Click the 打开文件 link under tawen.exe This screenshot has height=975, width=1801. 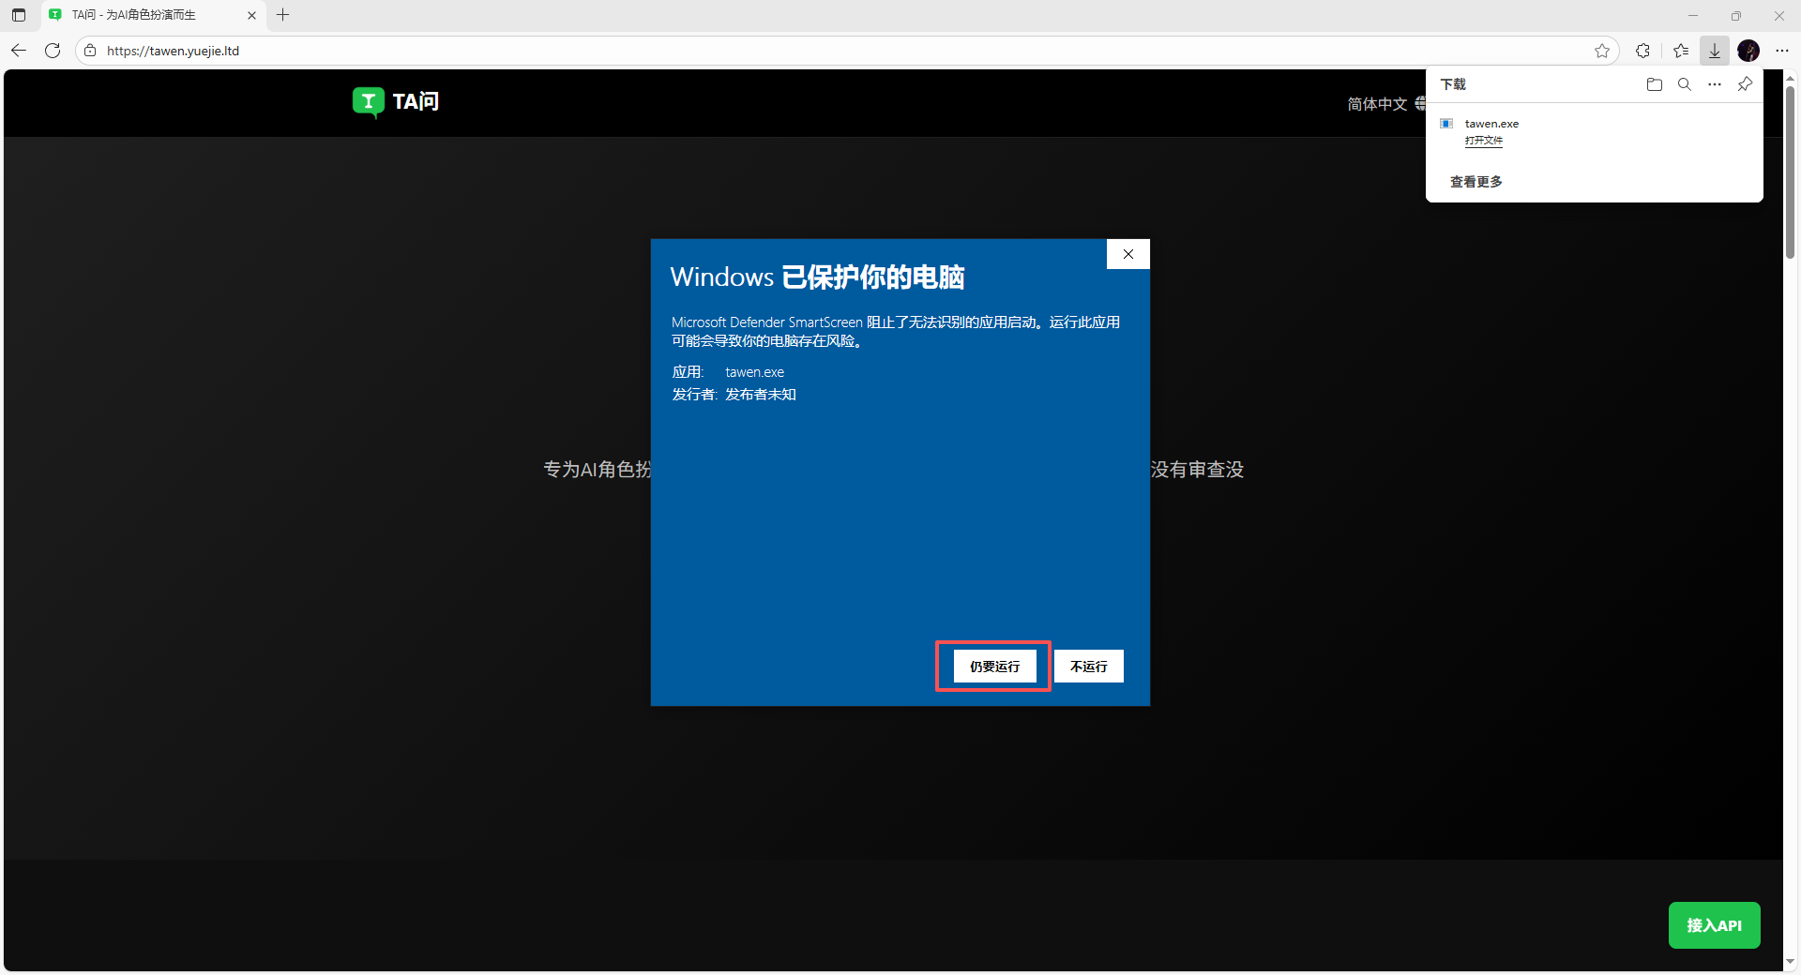[x=1484, y=141]
